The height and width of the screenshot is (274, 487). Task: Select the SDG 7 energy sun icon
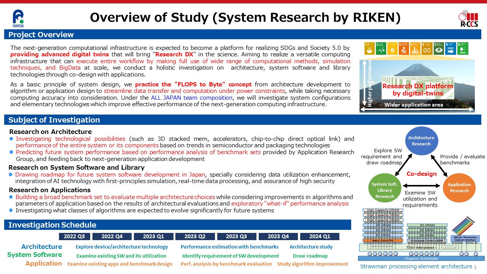coord(393,48)
